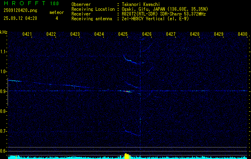This screenshot has height=159, width=251.
Task: Click the 0.9 kHz axis label
Action: pos(3,91)
